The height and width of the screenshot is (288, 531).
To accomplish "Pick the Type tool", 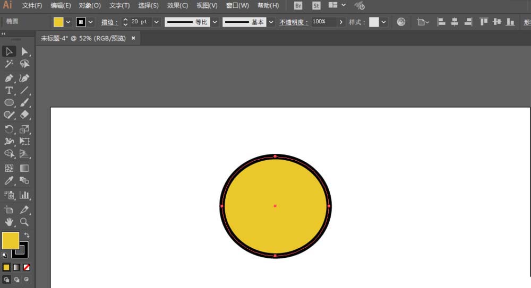I will (x=9, y=90).
